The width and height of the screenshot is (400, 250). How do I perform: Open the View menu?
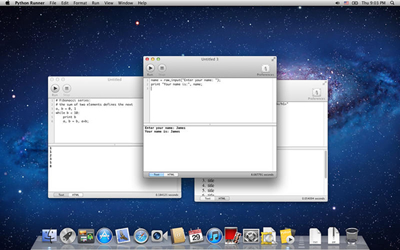(109, 3)
